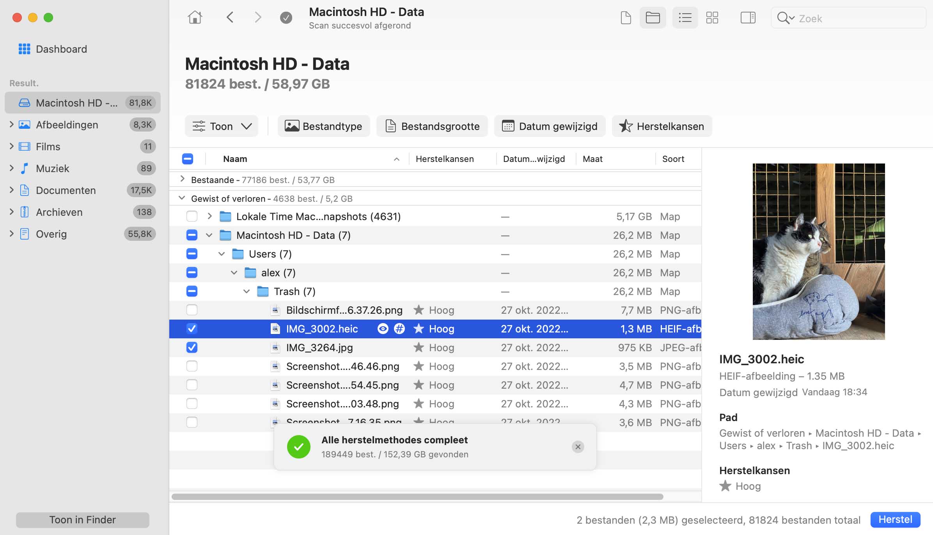The height and width of the screenshot is (535, 933).
Task: Click Hoog star in preview panel
Action: click(x=725, y=486)
